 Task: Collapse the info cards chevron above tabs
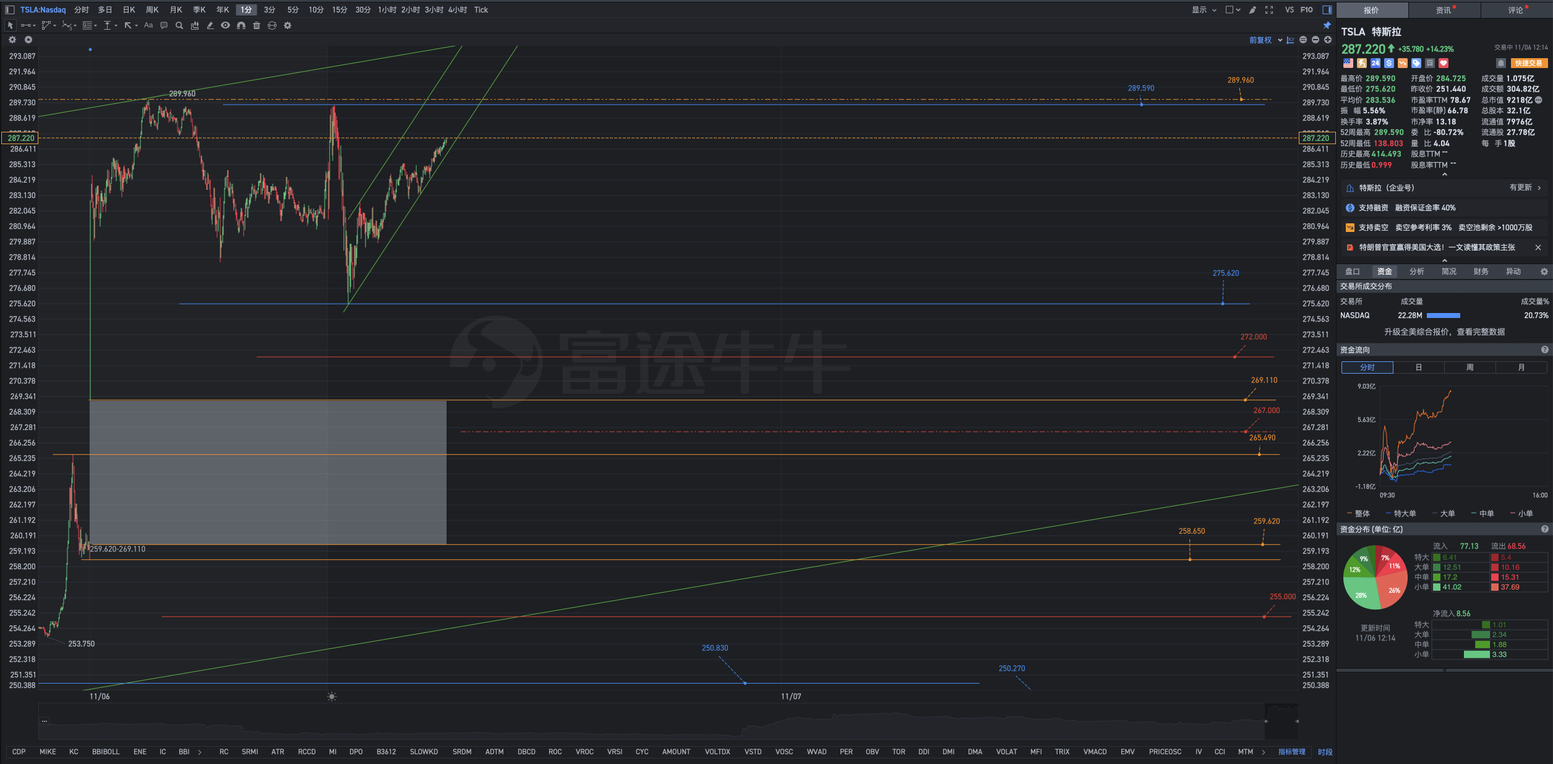1445,260
